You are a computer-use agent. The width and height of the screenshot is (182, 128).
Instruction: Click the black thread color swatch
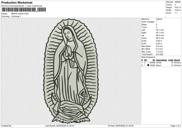(149, 65)
